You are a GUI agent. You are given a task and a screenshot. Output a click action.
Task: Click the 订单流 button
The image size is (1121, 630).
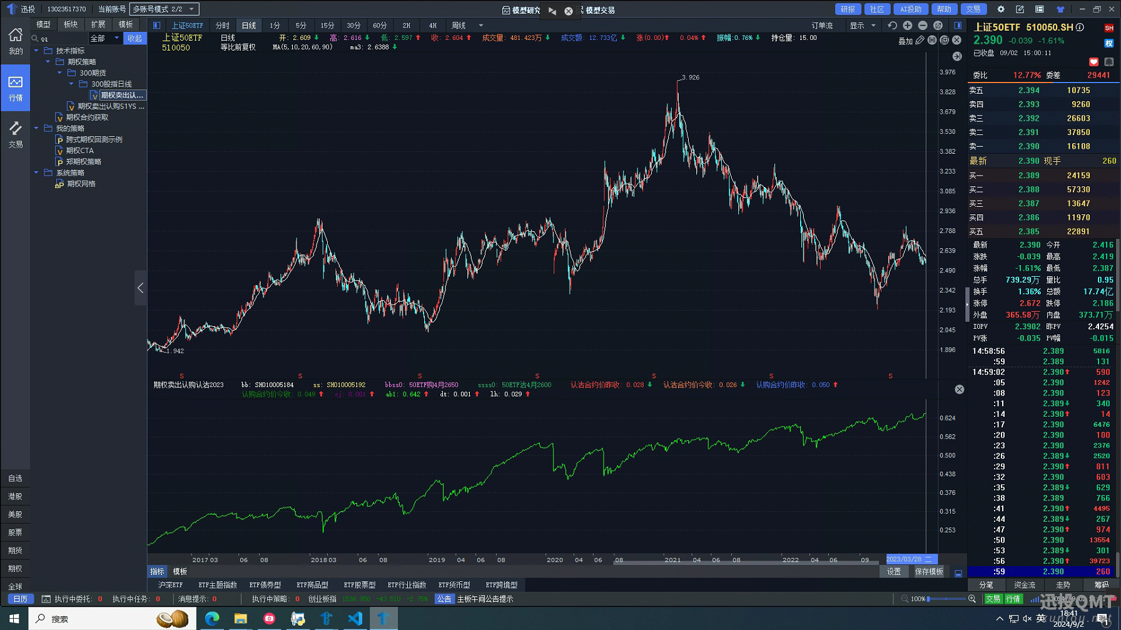(x=822, y=26)
